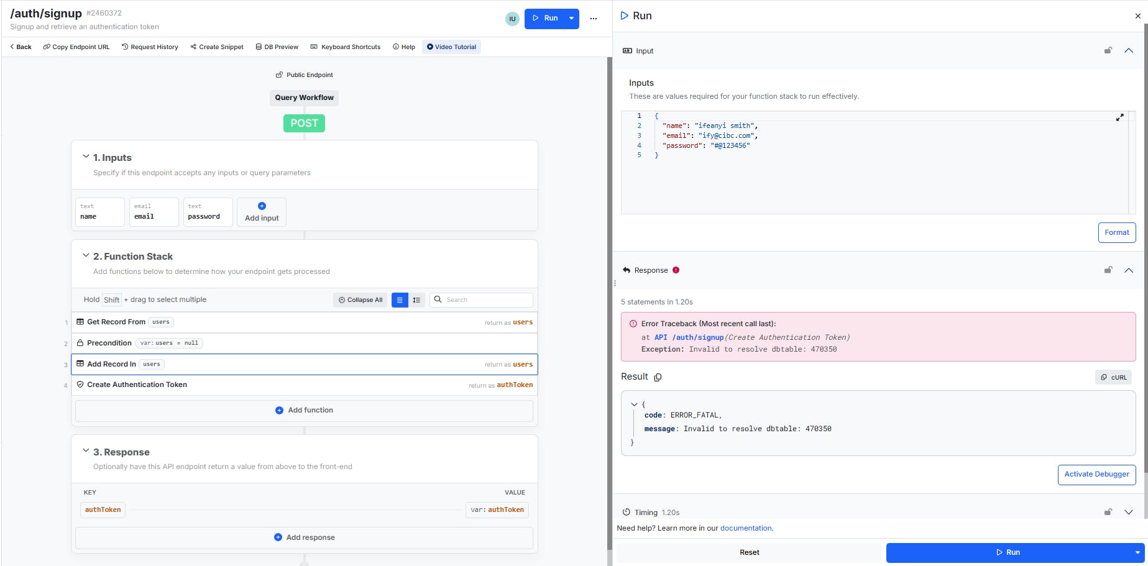
Task: Collapse the 3. Response section
Action: click(86, 451)
